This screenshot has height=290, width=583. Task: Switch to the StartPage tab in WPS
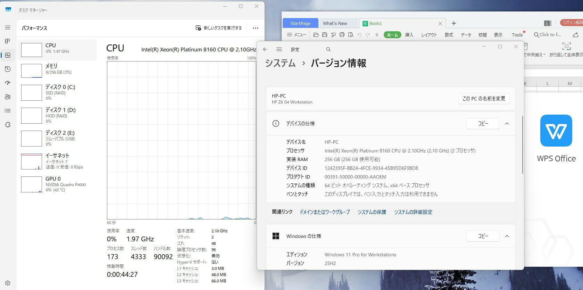pos(300,23)
